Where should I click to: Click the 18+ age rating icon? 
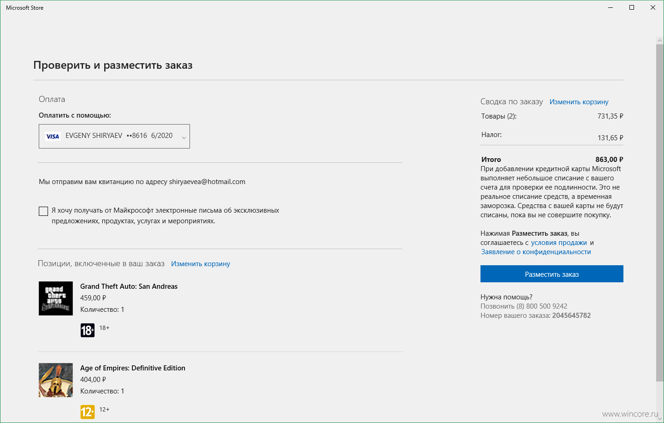pos(88,330)
